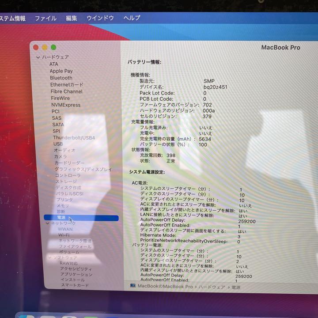The width and height of the screenshot is (318, 318).
Task: Click the 正常 battery condition value
Action: (x=171, y=161)
